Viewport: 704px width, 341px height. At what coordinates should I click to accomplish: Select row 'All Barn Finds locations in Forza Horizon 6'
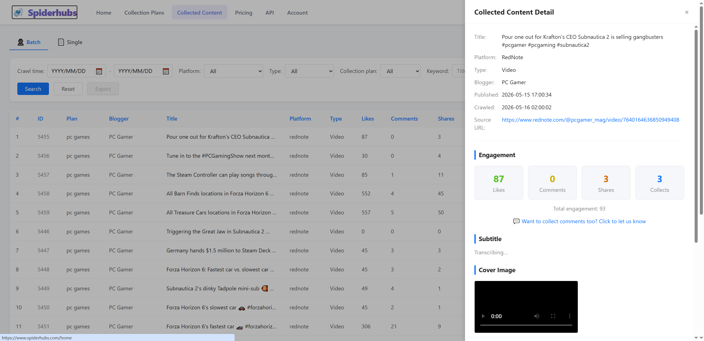237,193
